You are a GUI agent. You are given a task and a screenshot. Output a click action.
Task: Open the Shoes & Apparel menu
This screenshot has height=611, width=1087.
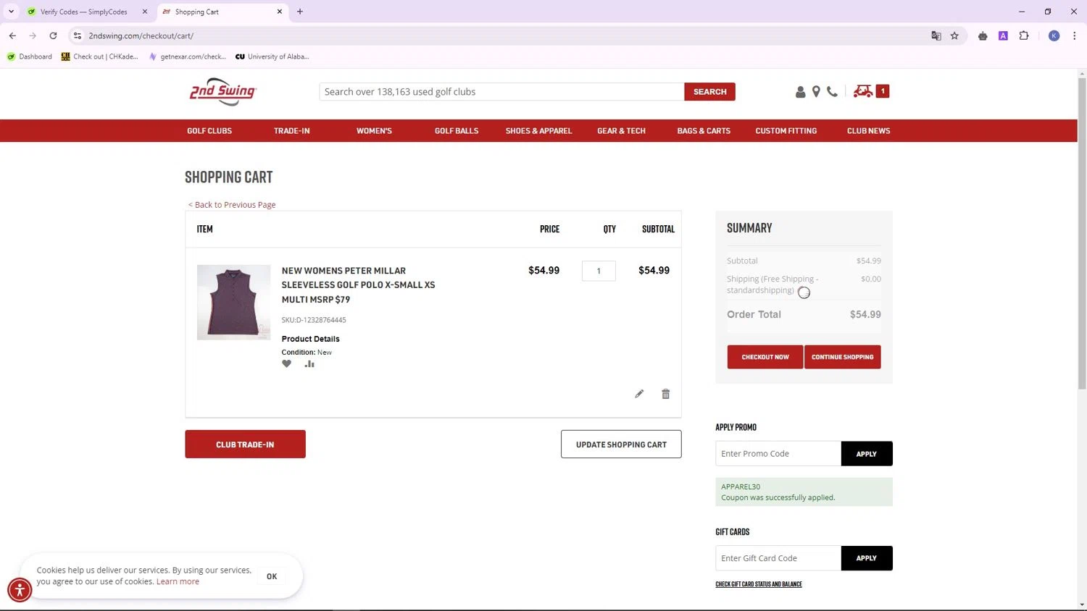(538, 131)
